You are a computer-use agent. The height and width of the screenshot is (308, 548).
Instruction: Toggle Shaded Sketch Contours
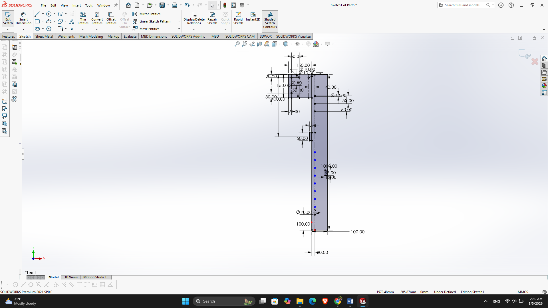270,21
